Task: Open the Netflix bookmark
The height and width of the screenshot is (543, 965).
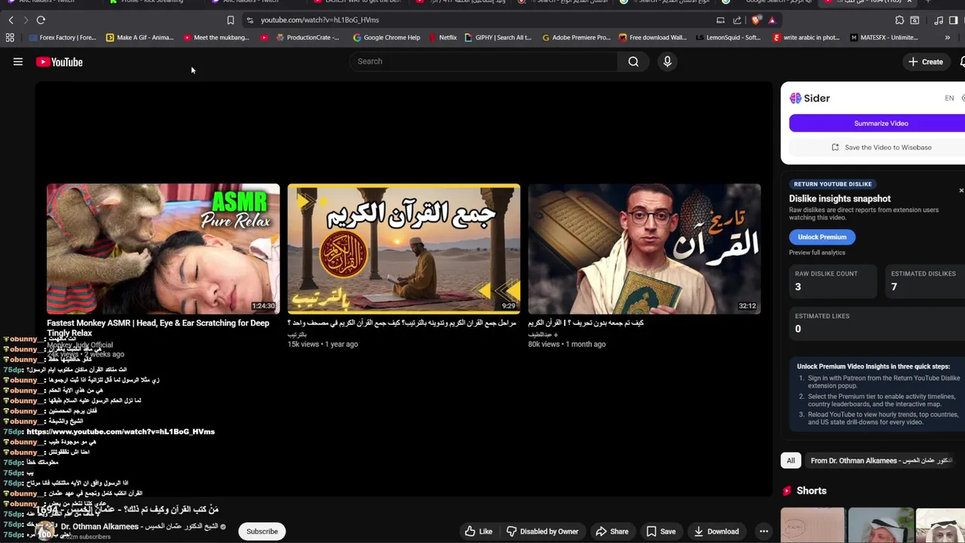Action: click(x=443, y=37)
